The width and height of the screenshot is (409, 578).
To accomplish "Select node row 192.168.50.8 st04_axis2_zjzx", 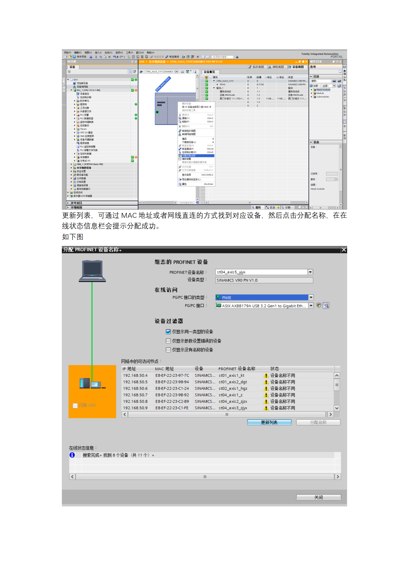I will click(228, 401).
